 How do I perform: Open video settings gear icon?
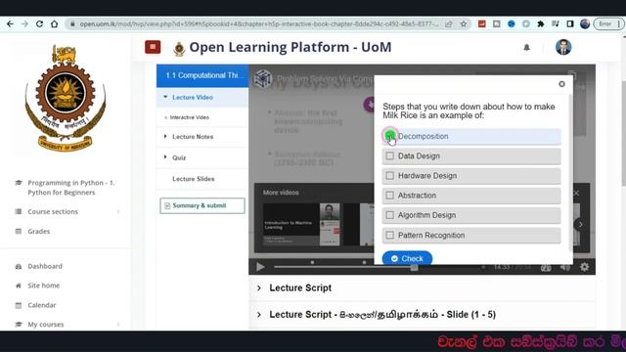pos(584,267)
